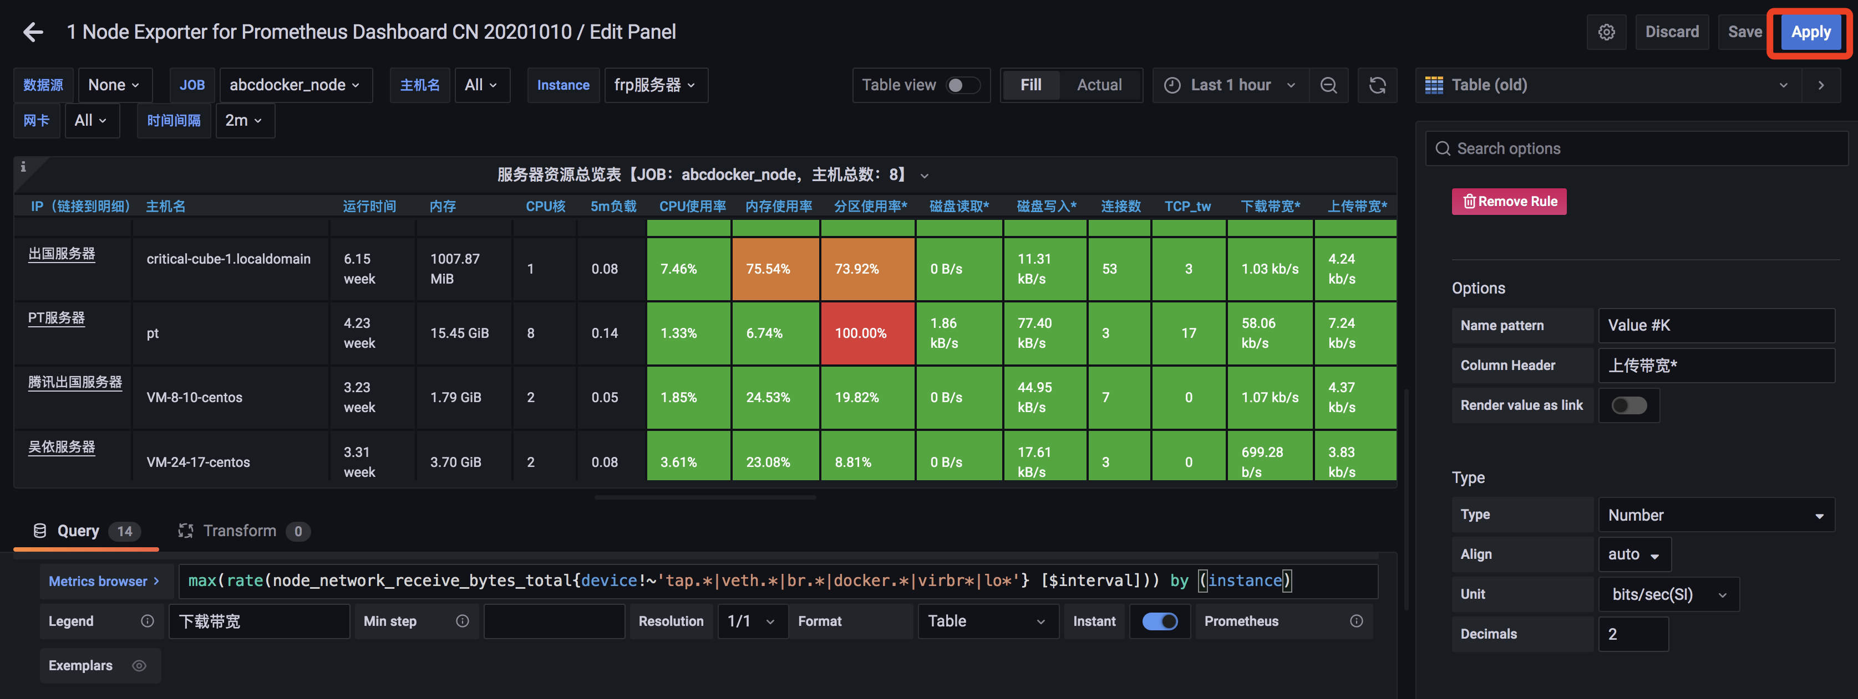1858x699 pixels.
Task: Click the orange 75.54% memory usage cell
Action: click(775, 269)
